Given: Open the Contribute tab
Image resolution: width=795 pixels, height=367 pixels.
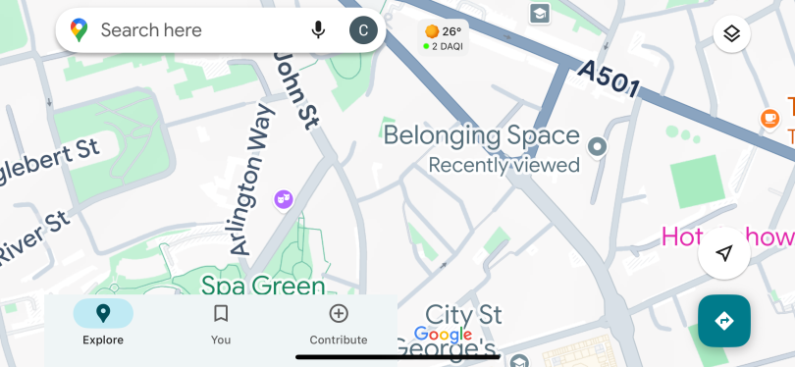Looking at the screenshot, I should tap(339, 323).
